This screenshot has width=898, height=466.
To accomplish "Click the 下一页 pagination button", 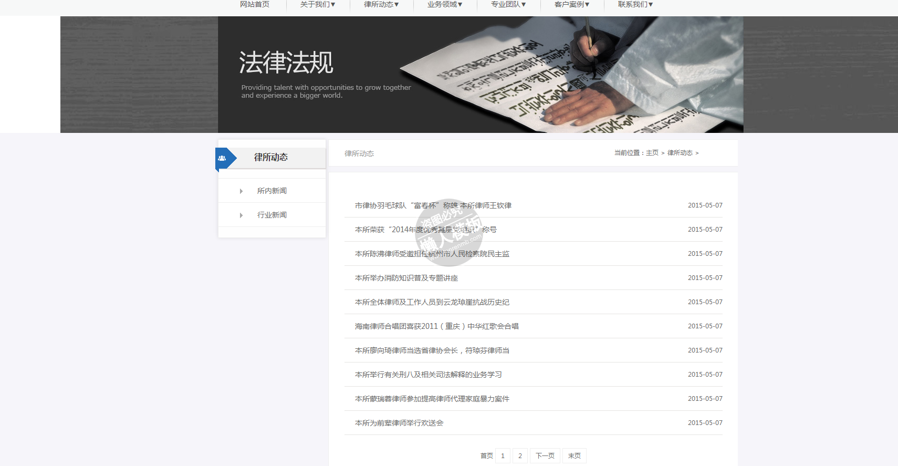I will click(545, 455).
